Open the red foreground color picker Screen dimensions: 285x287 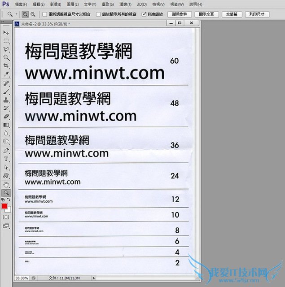tap(4, 206)
